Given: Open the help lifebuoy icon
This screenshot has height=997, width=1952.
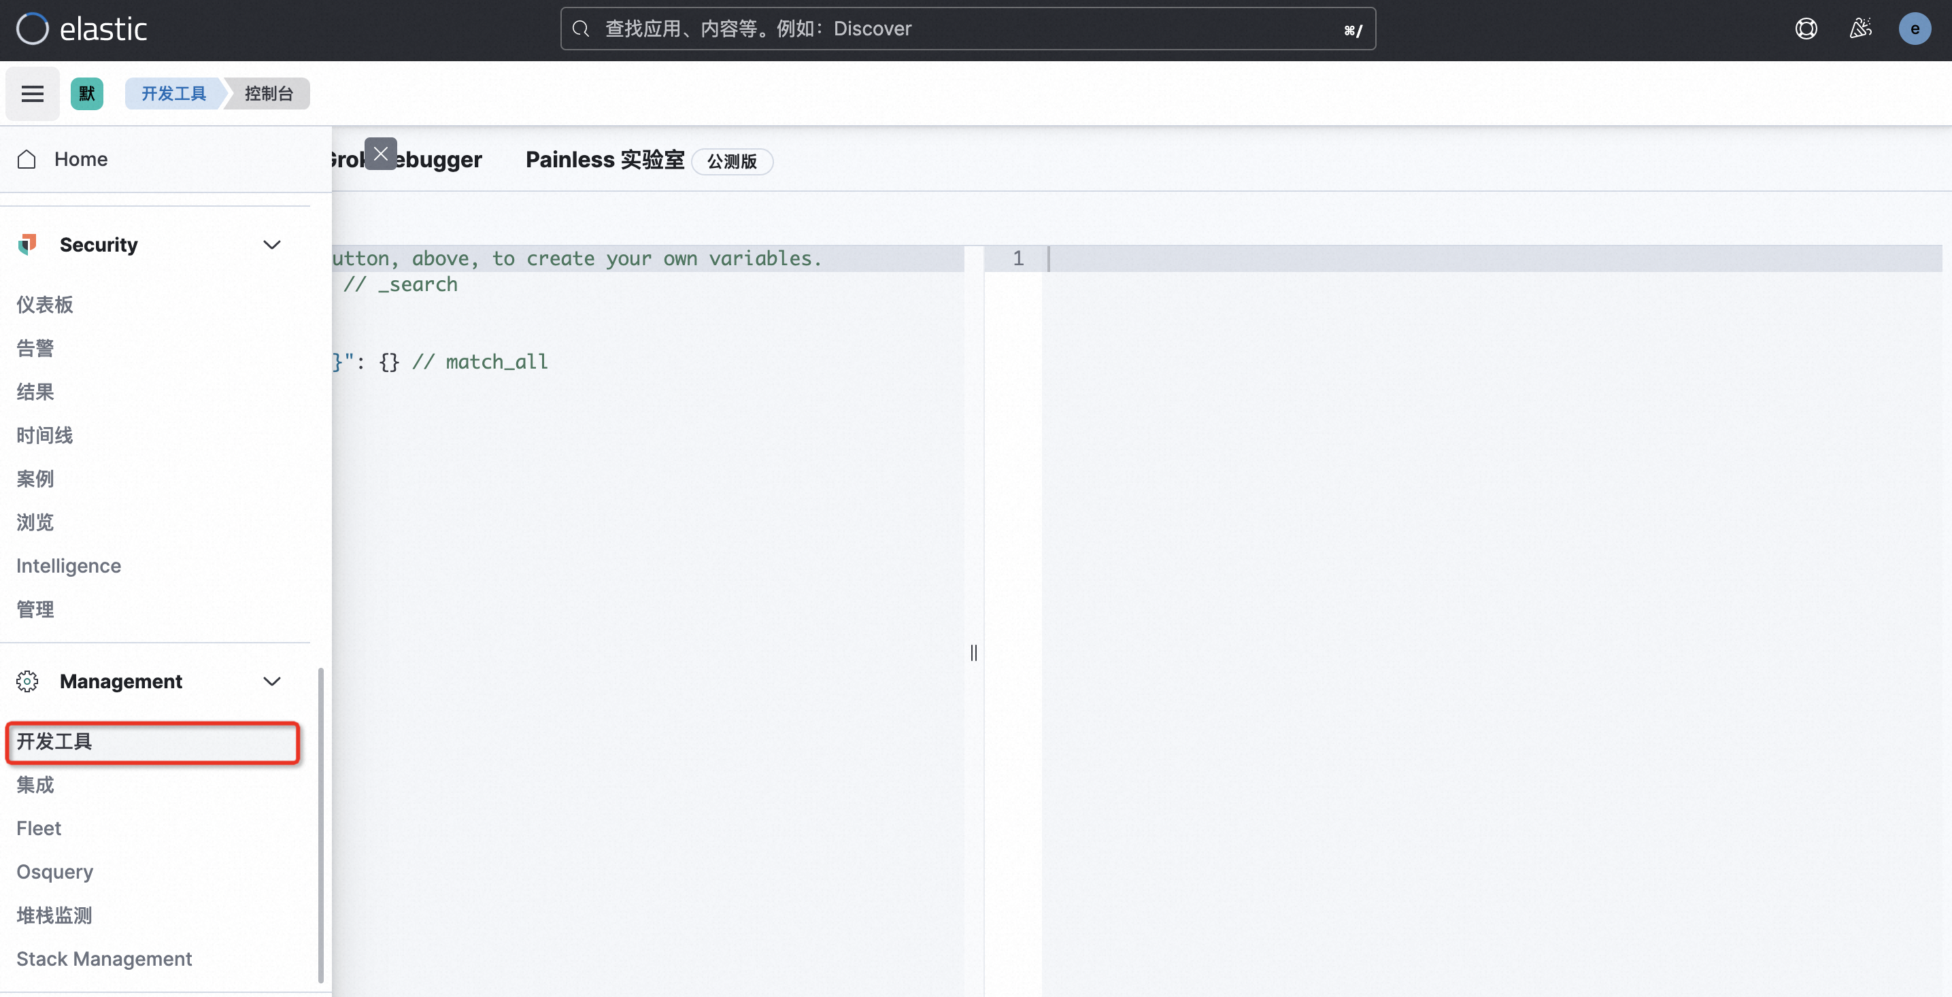Looking at the screenshot, I should [1806, 29].
